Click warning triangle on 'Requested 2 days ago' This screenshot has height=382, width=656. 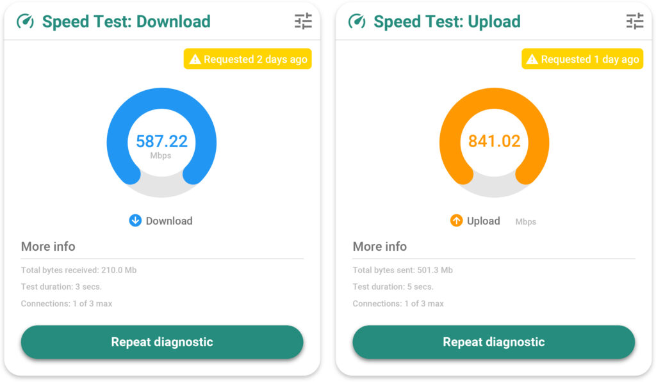pyautogui.click(x=195, y=60)
